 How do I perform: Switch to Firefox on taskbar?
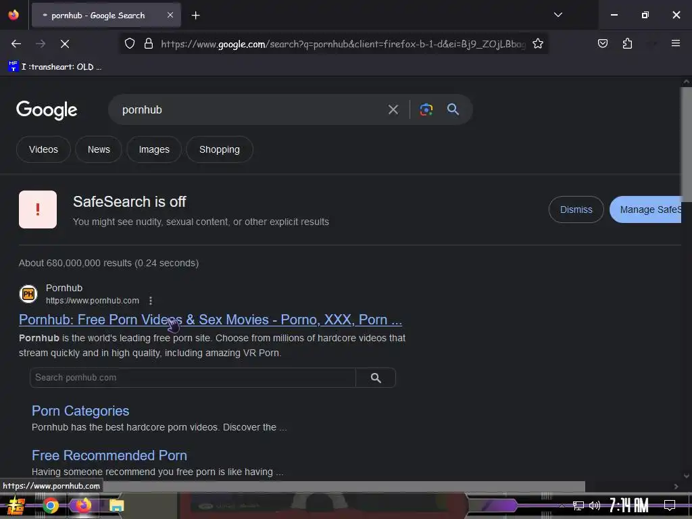tap(83, 505)
